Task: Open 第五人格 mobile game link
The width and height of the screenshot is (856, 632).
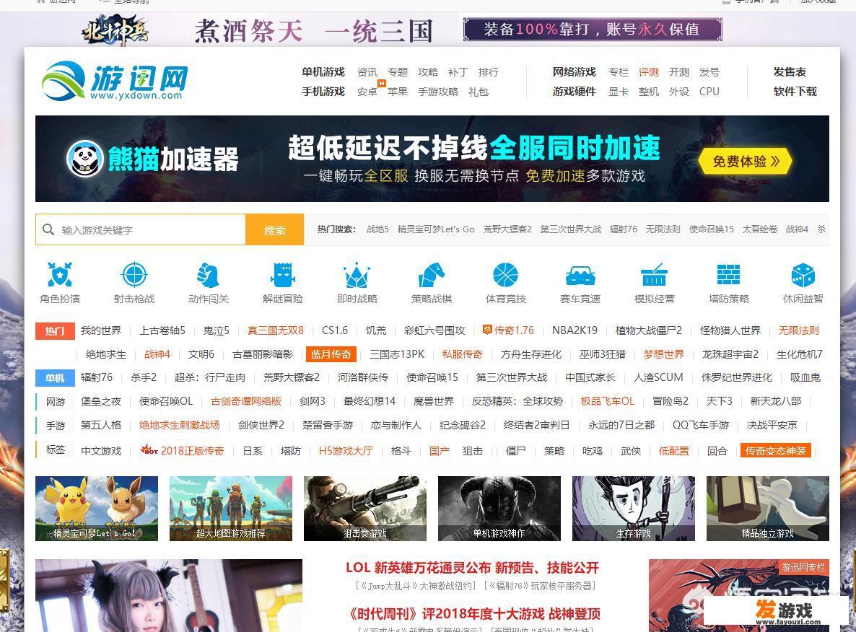Action: coord(101,425)
